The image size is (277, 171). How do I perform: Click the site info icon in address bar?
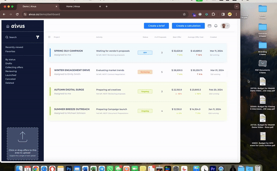click(x=25, y=14)
